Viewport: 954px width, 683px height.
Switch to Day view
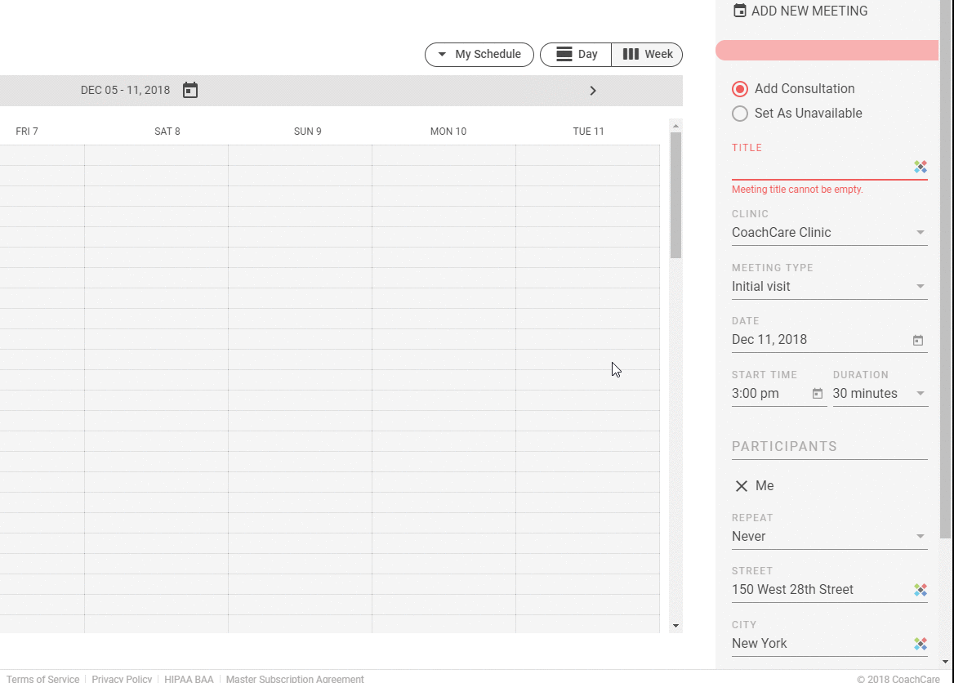point(576,55)
